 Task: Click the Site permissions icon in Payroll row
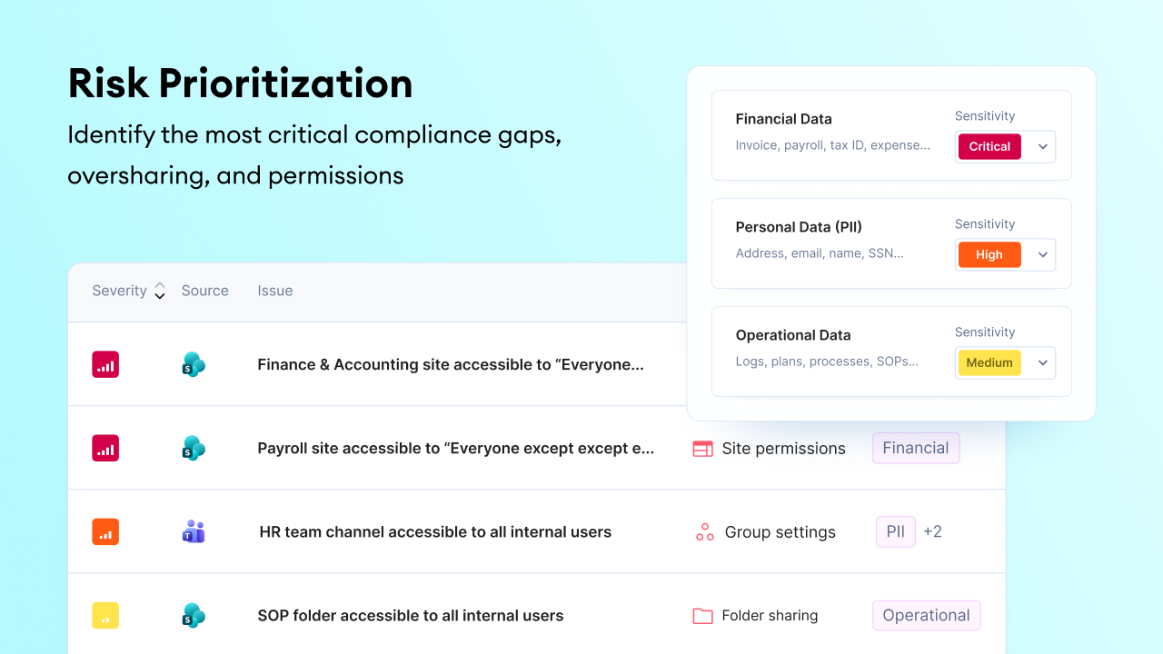(x=702, y=449)
